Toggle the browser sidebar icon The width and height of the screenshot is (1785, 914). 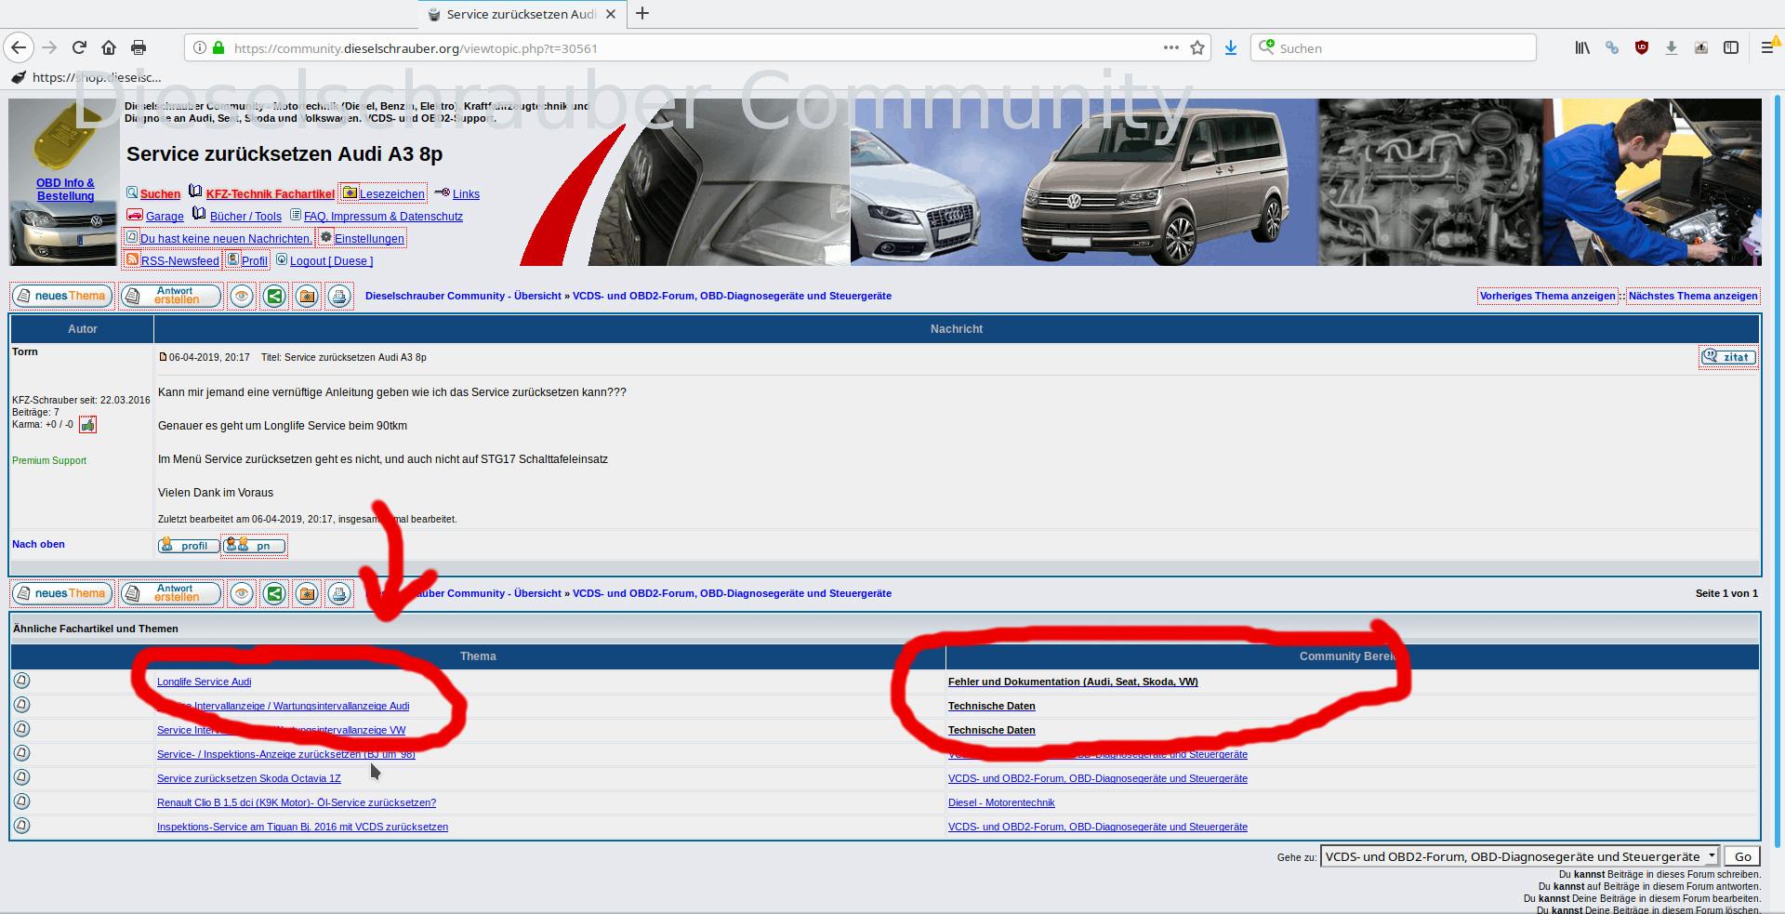point(1731,47)
